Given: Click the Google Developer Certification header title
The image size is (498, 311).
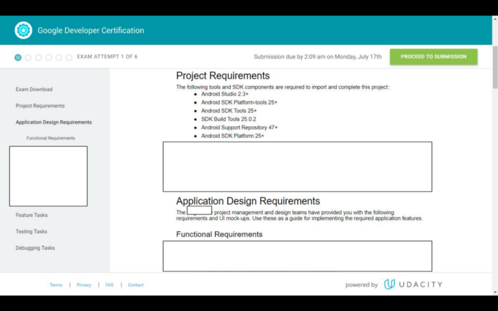Looking at the screenshot, I should click(90, 30).
